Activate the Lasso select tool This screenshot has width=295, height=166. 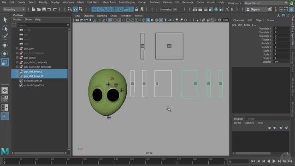[5, 28]
